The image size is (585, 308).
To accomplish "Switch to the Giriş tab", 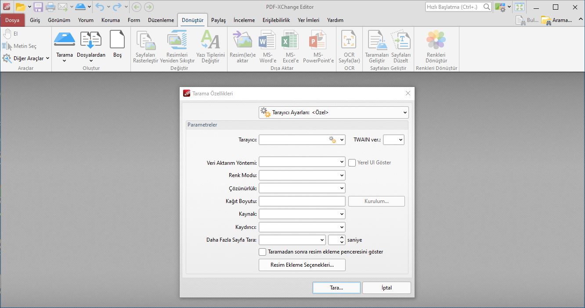I will [35, 20].
